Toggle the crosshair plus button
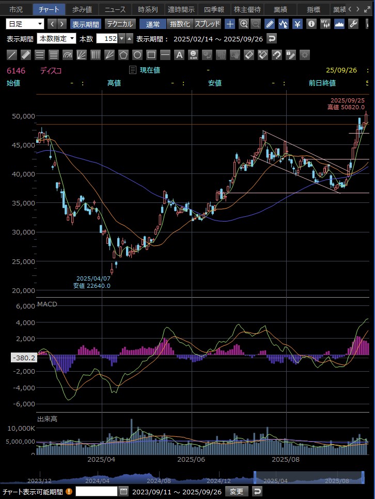The height and width of the screenshot is (499, 375). point(230,24)
